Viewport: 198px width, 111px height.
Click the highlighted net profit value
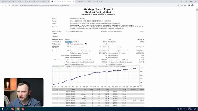[67, 42]
